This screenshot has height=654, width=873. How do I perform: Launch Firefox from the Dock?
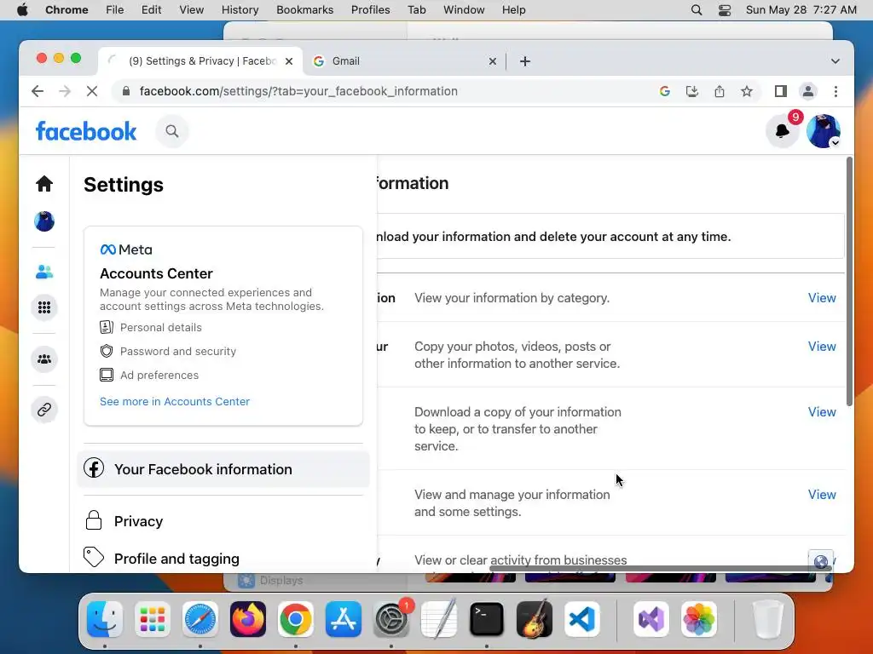pyautogui.click(x=248, y=619)
